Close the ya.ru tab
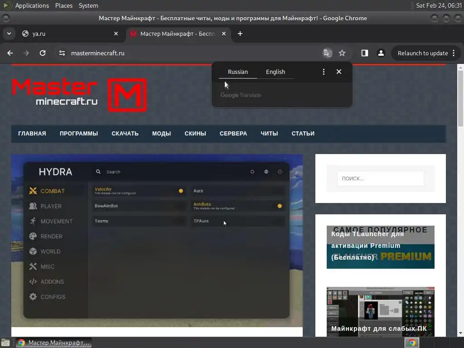Screen dimensions: 464x348 (116, 34)
